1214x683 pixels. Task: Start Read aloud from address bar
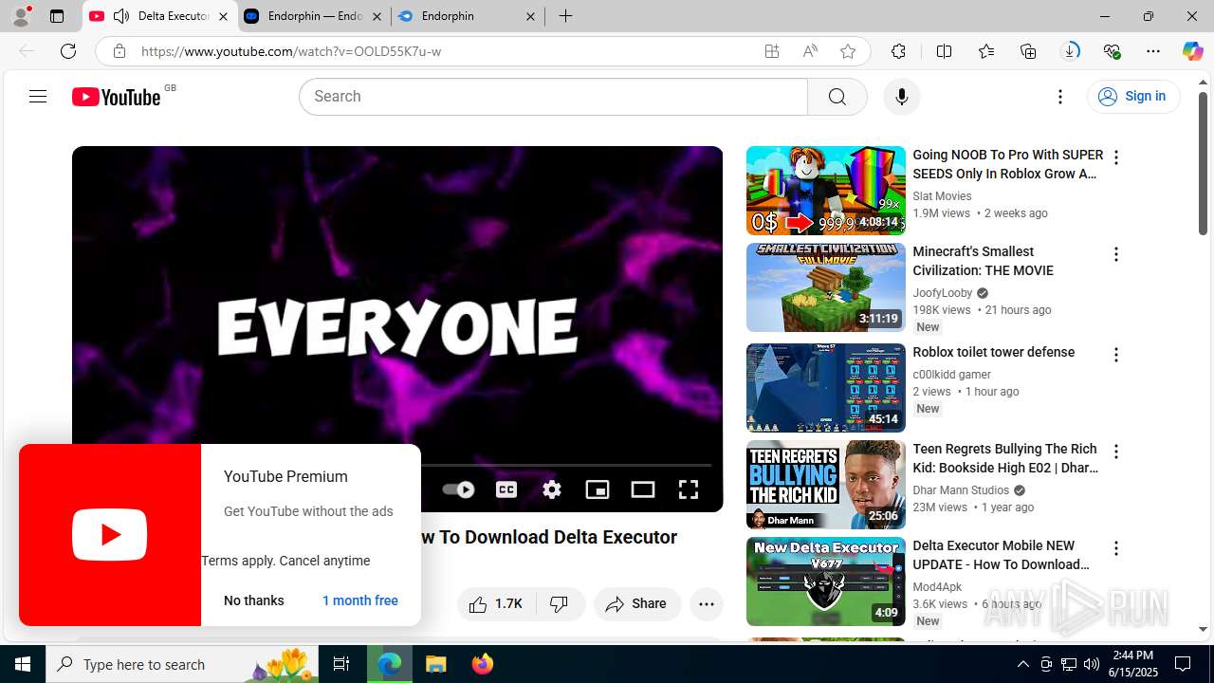[810, 51]
